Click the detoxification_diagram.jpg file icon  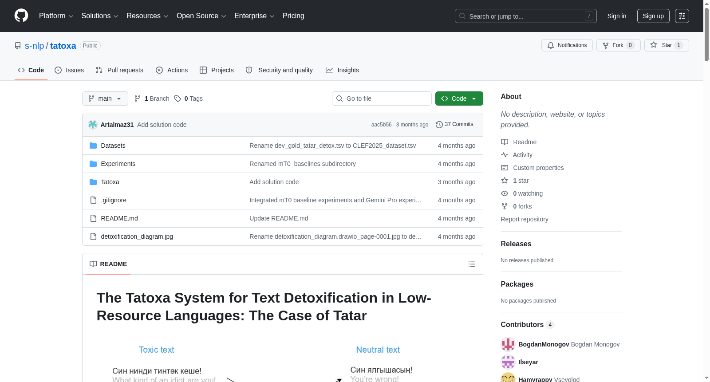pyautogui.click(x=93, y=236)
